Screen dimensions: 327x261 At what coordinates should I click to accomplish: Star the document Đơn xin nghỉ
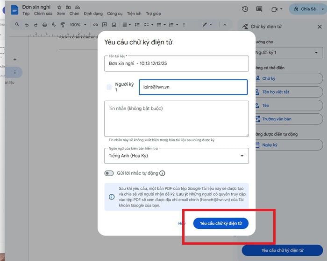click(59, 7)
